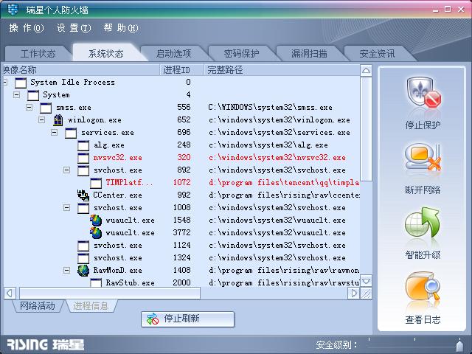Click the window icon beside svchost.exe PID 1124
This screenshot has height=354, width=472.
[83, 246]
